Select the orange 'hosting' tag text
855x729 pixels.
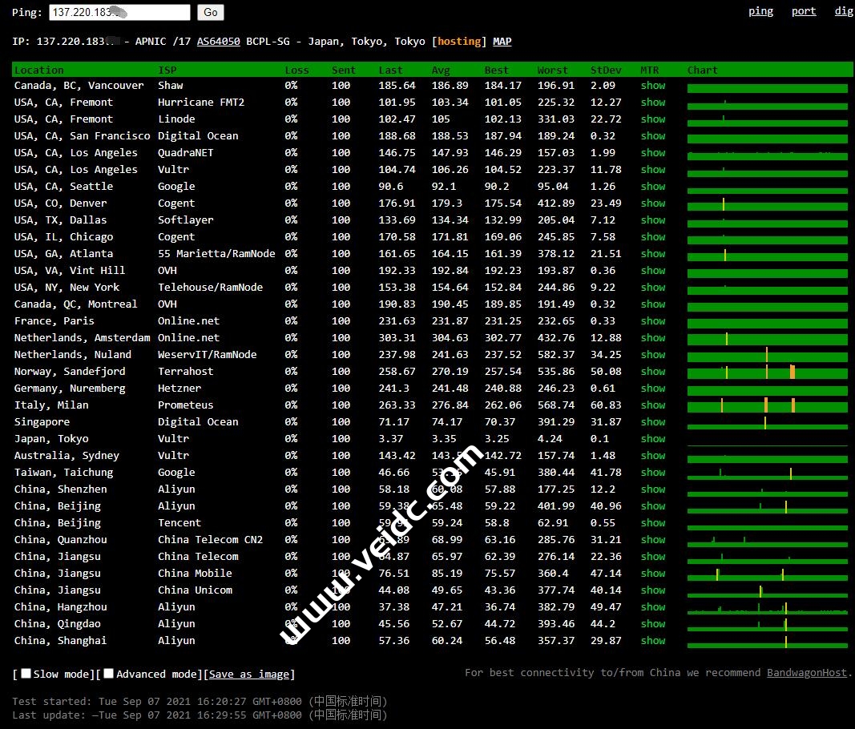click(459, 42)
